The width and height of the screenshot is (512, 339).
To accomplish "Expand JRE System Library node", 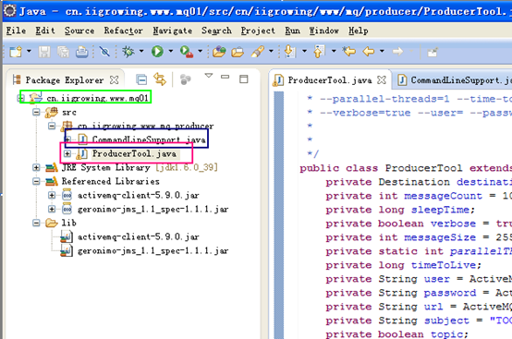I will [36, 168].
